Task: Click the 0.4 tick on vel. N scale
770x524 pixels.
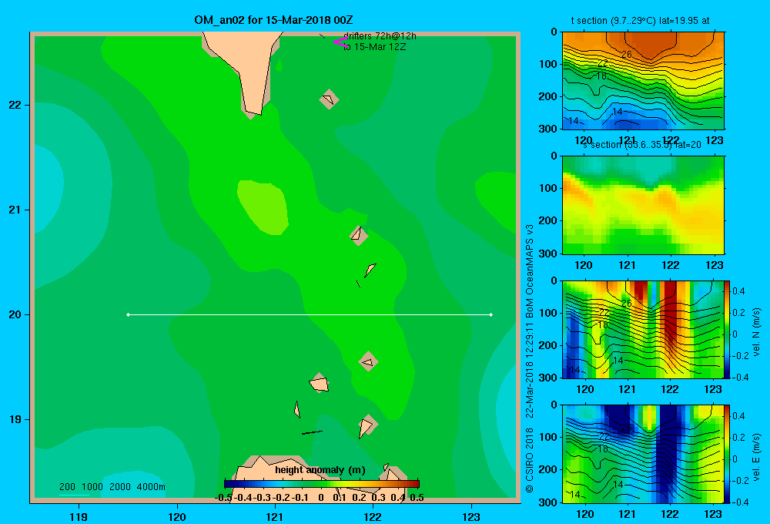Action: [738, 291]
